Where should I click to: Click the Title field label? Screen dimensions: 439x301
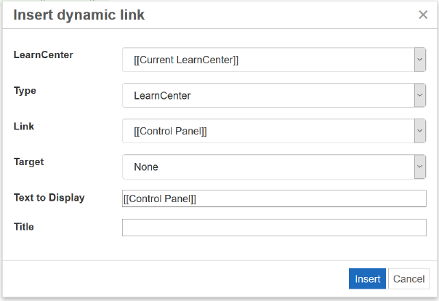pyautogui.click(x=24, y=227)
